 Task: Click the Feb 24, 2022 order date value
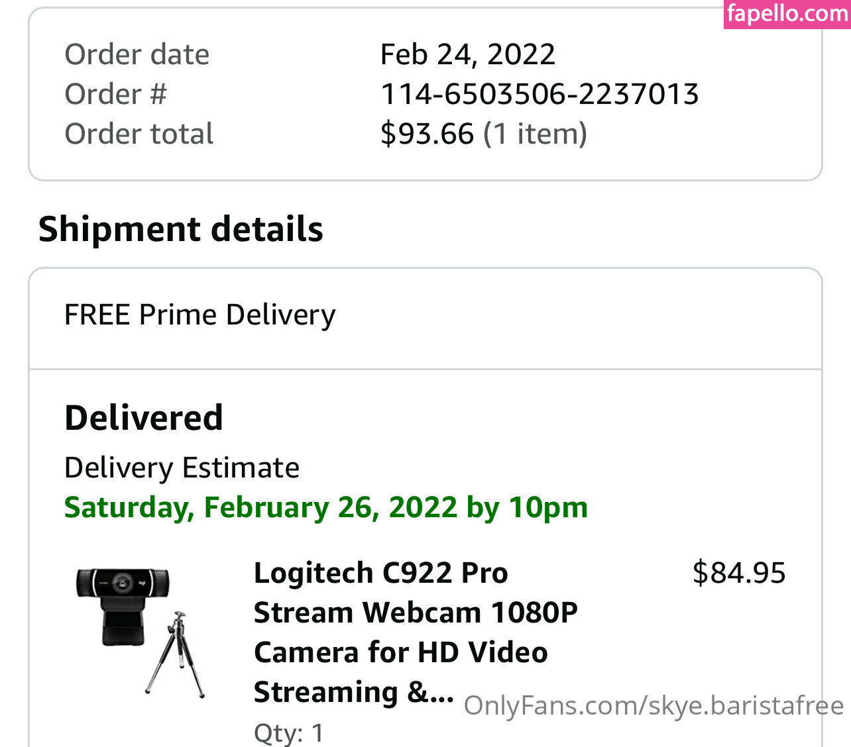(x=467, y=54)
